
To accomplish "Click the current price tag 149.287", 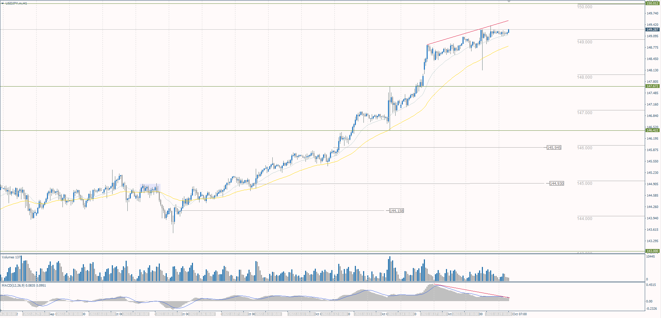I will [652, 30].
